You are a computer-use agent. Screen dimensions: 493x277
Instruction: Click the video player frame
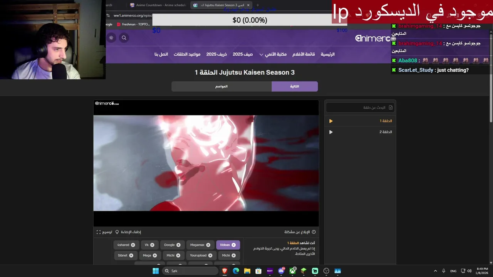[206, 163]
